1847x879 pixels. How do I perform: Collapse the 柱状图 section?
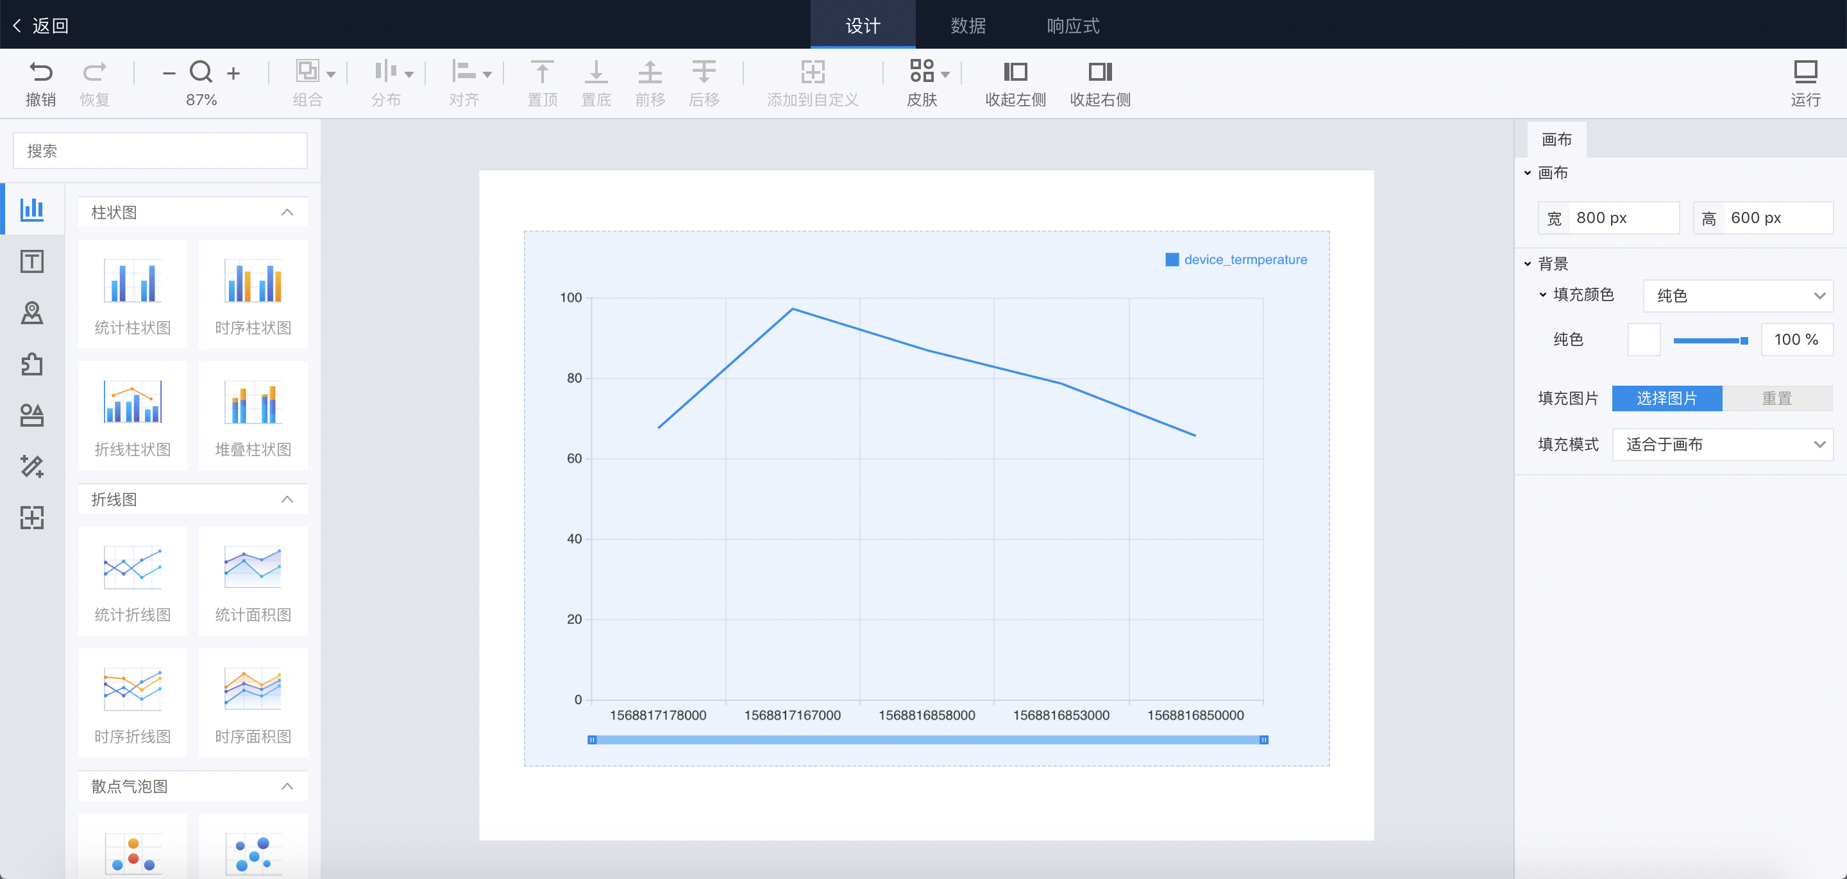click(287, 212)
